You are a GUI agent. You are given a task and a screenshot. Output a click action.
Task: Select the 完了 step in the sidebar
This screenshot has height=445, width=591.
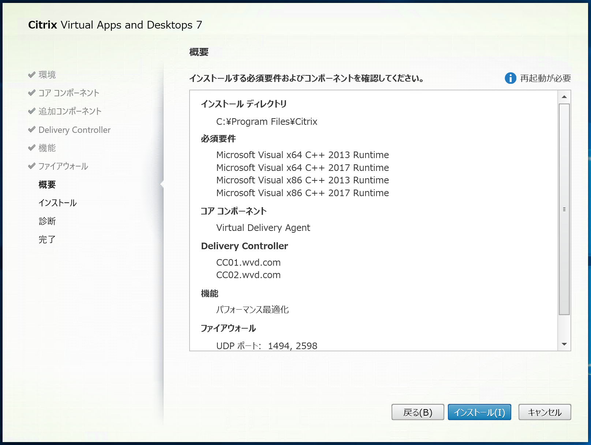coord(47,239)
